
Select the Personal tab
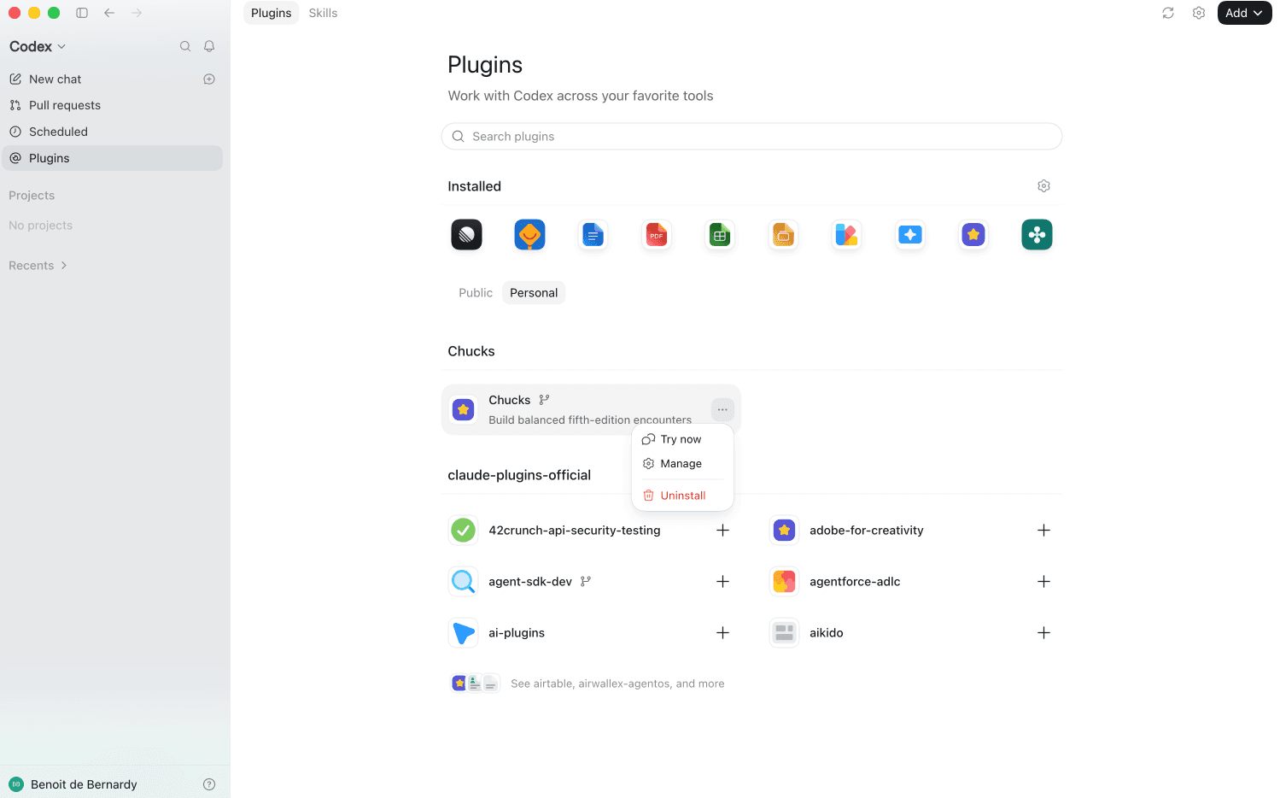534,293
